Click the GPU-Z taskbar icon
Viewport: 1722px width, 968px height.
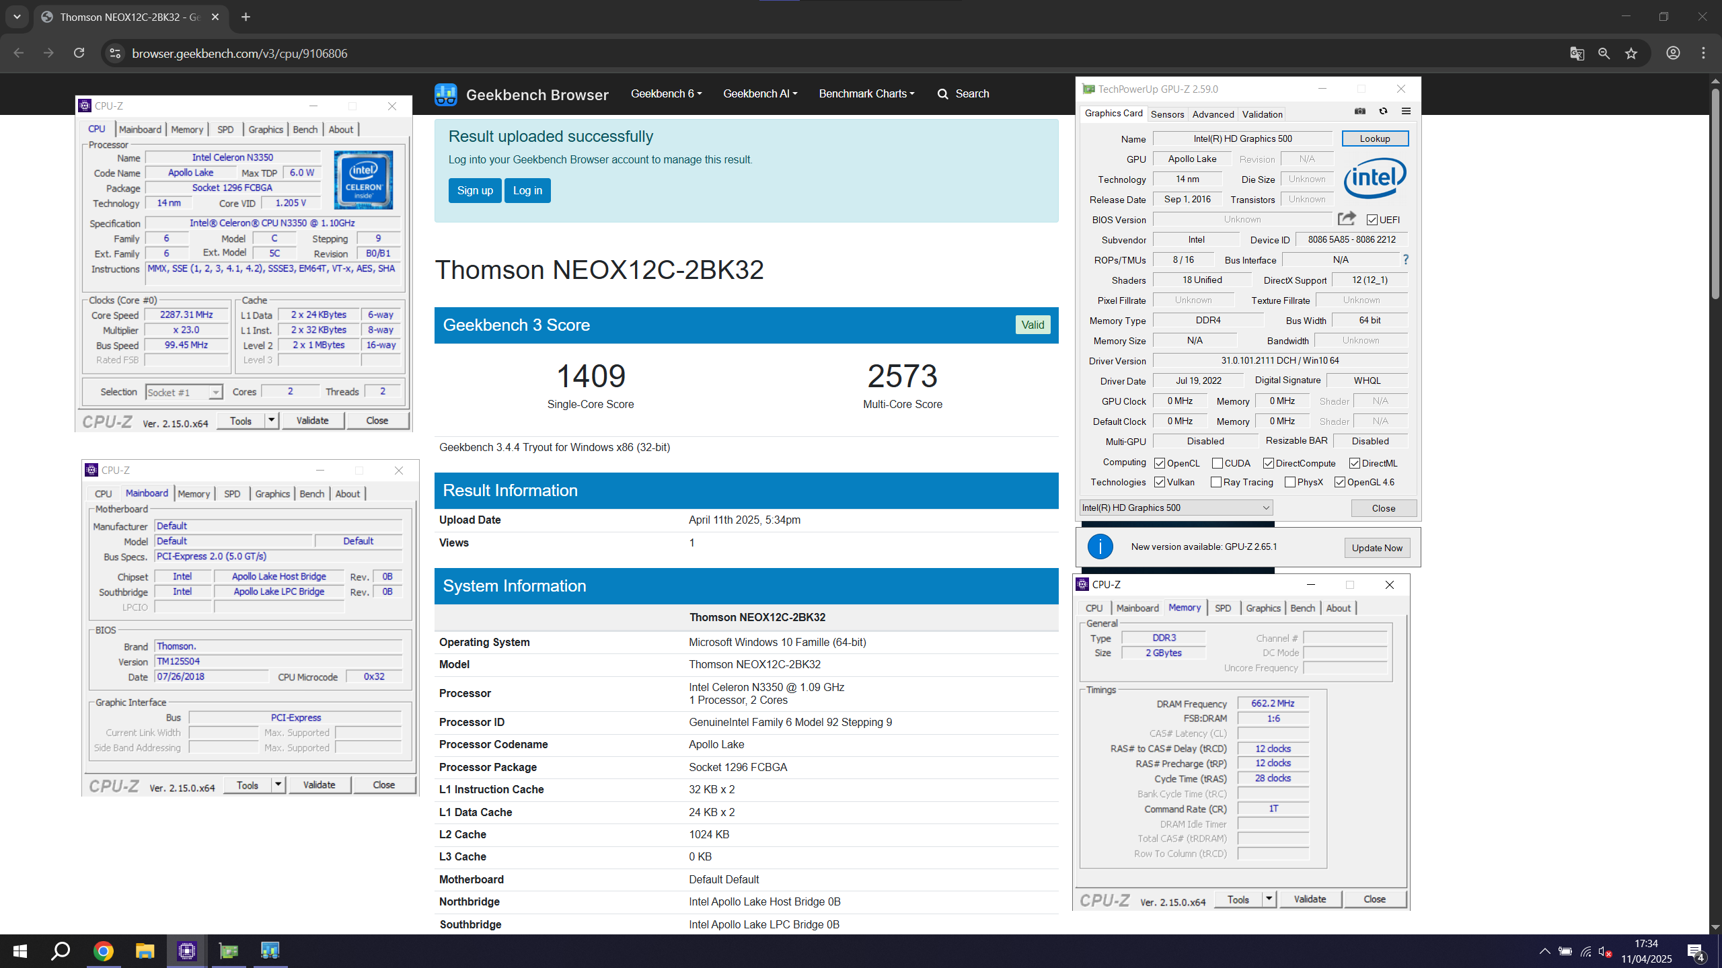[x=229, y=951]
